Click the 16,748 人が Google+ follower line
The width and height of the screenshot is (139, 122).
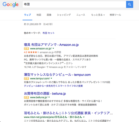click(x=55, y=67)
